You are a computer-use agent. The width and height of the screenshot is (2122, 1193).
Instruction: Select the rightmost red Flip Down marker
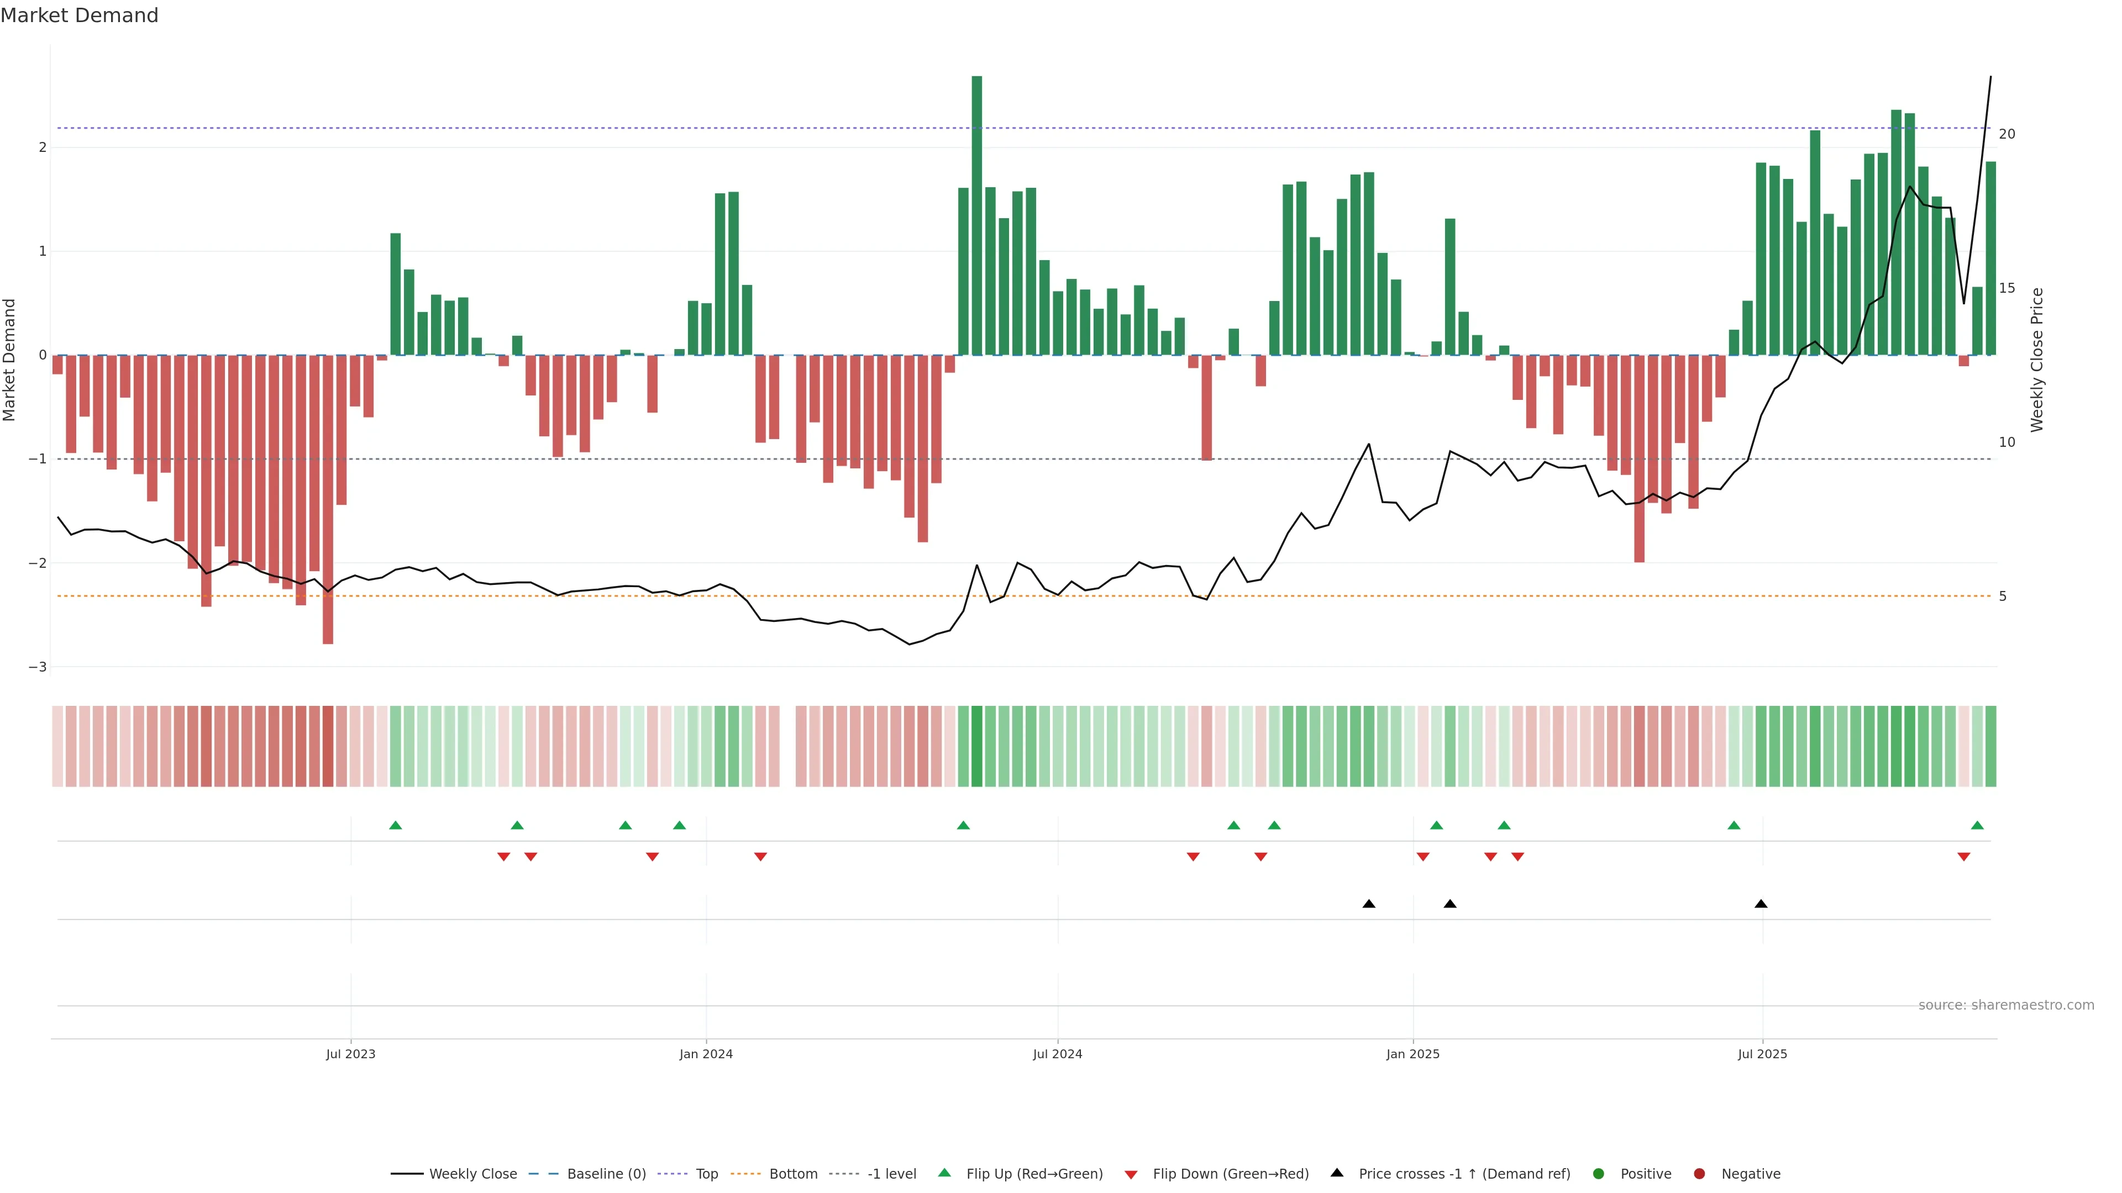coord(1964,857)
